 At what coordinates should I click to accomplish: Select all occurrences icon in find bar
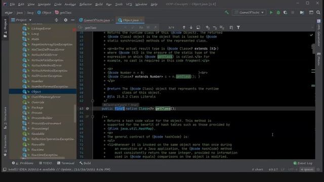pyautogui.click(x=222, y=27)
